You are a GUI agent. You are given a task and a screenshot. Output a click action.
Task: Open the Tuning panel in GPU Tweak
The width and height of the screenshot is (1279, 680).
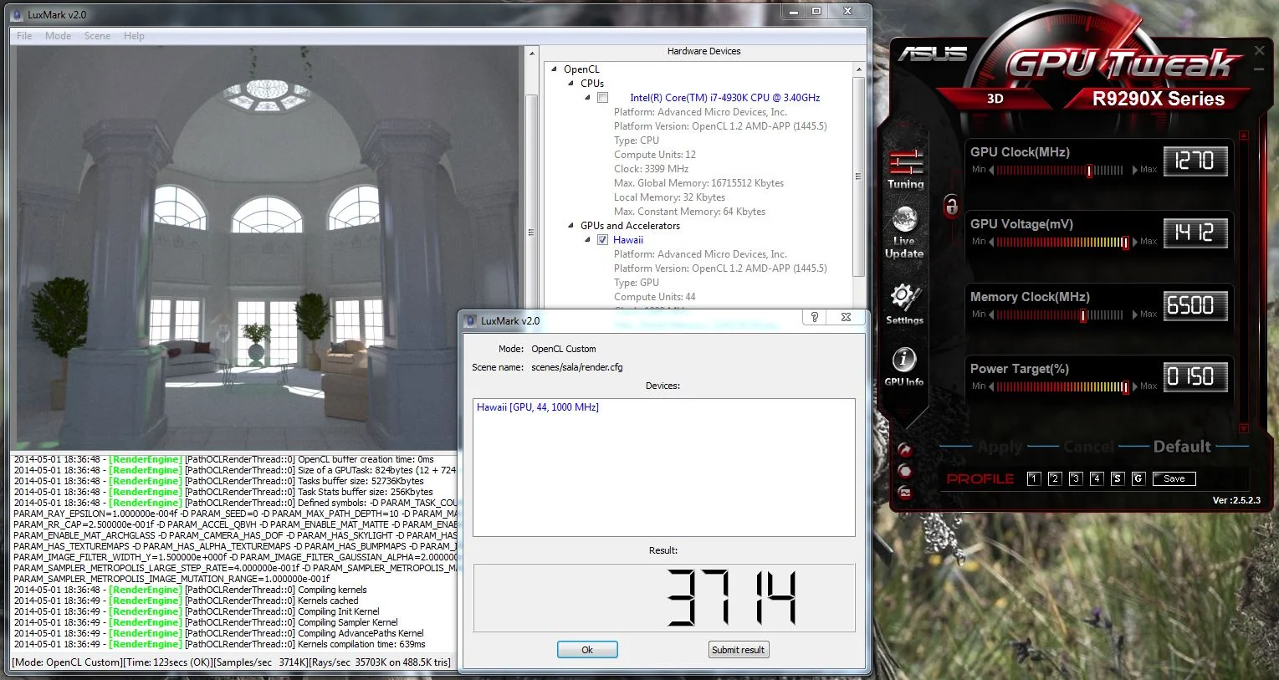click(x=905, y=170)
